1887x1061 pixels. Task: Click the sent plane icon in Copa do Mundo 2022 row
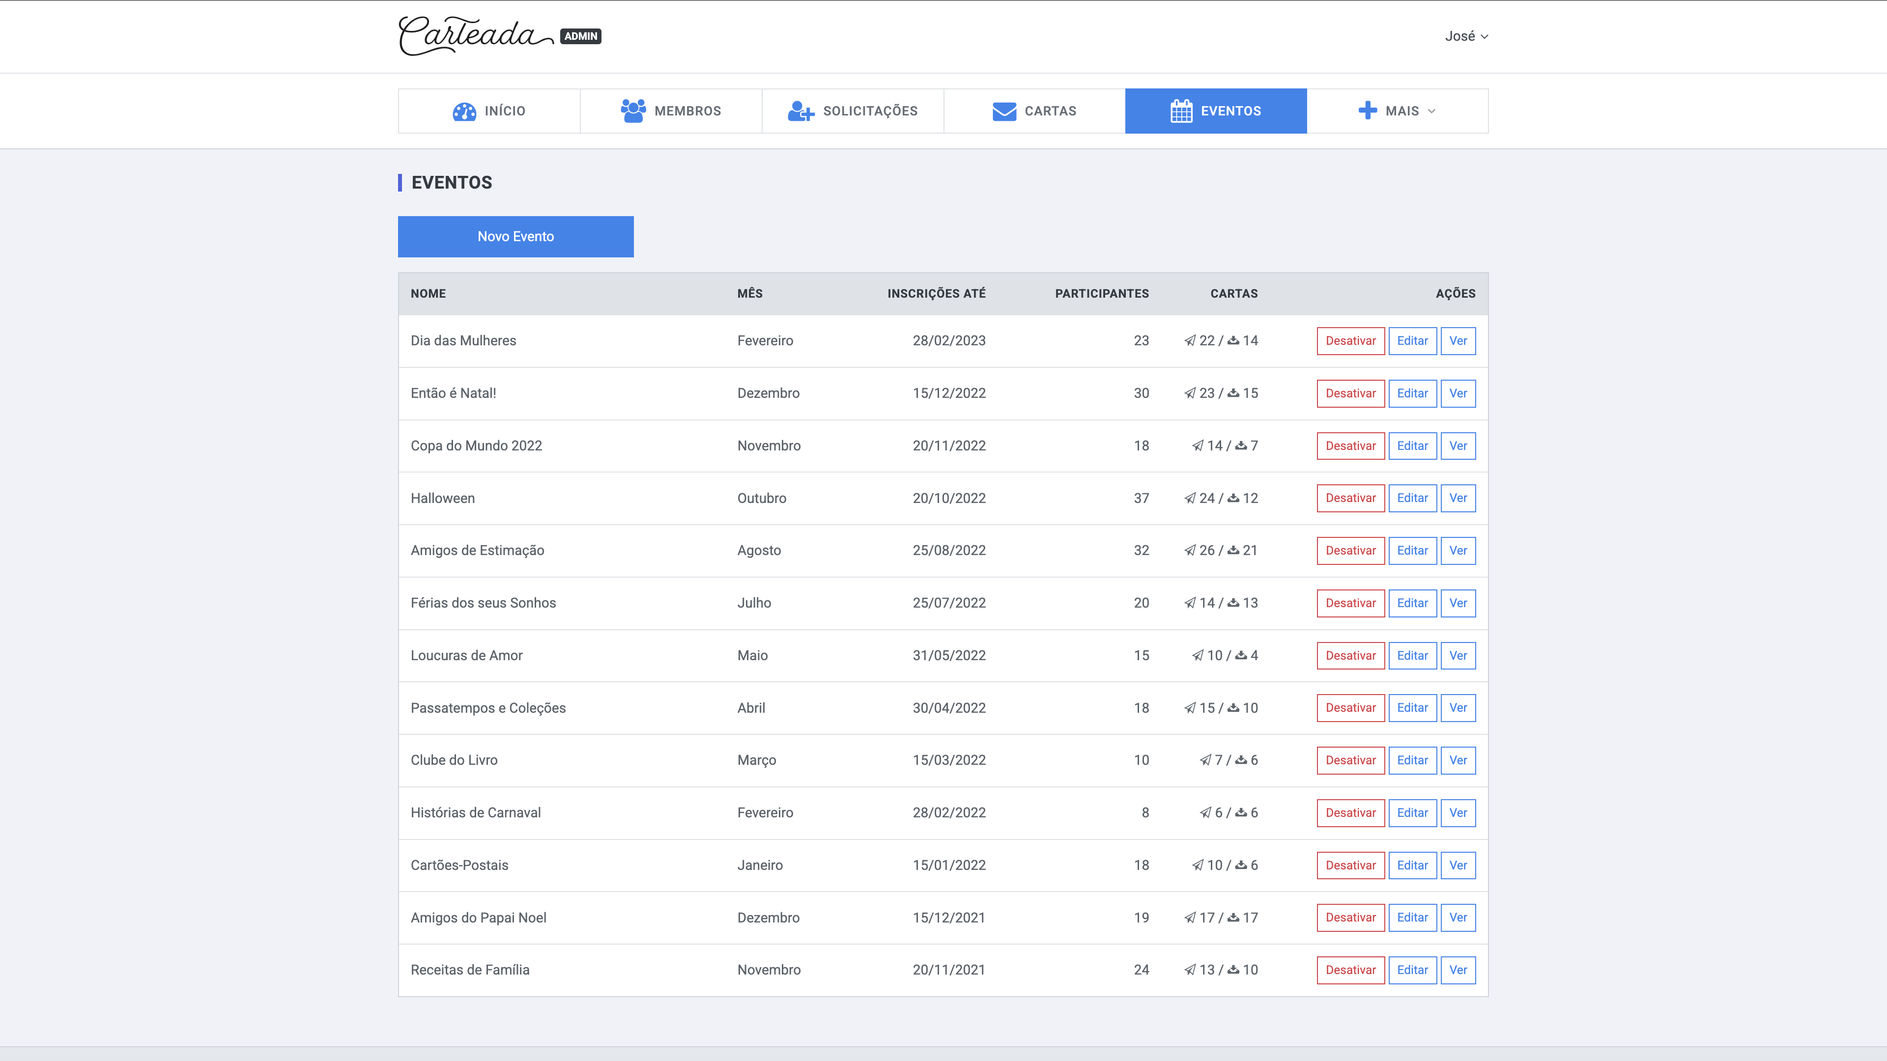[1198, 446]
